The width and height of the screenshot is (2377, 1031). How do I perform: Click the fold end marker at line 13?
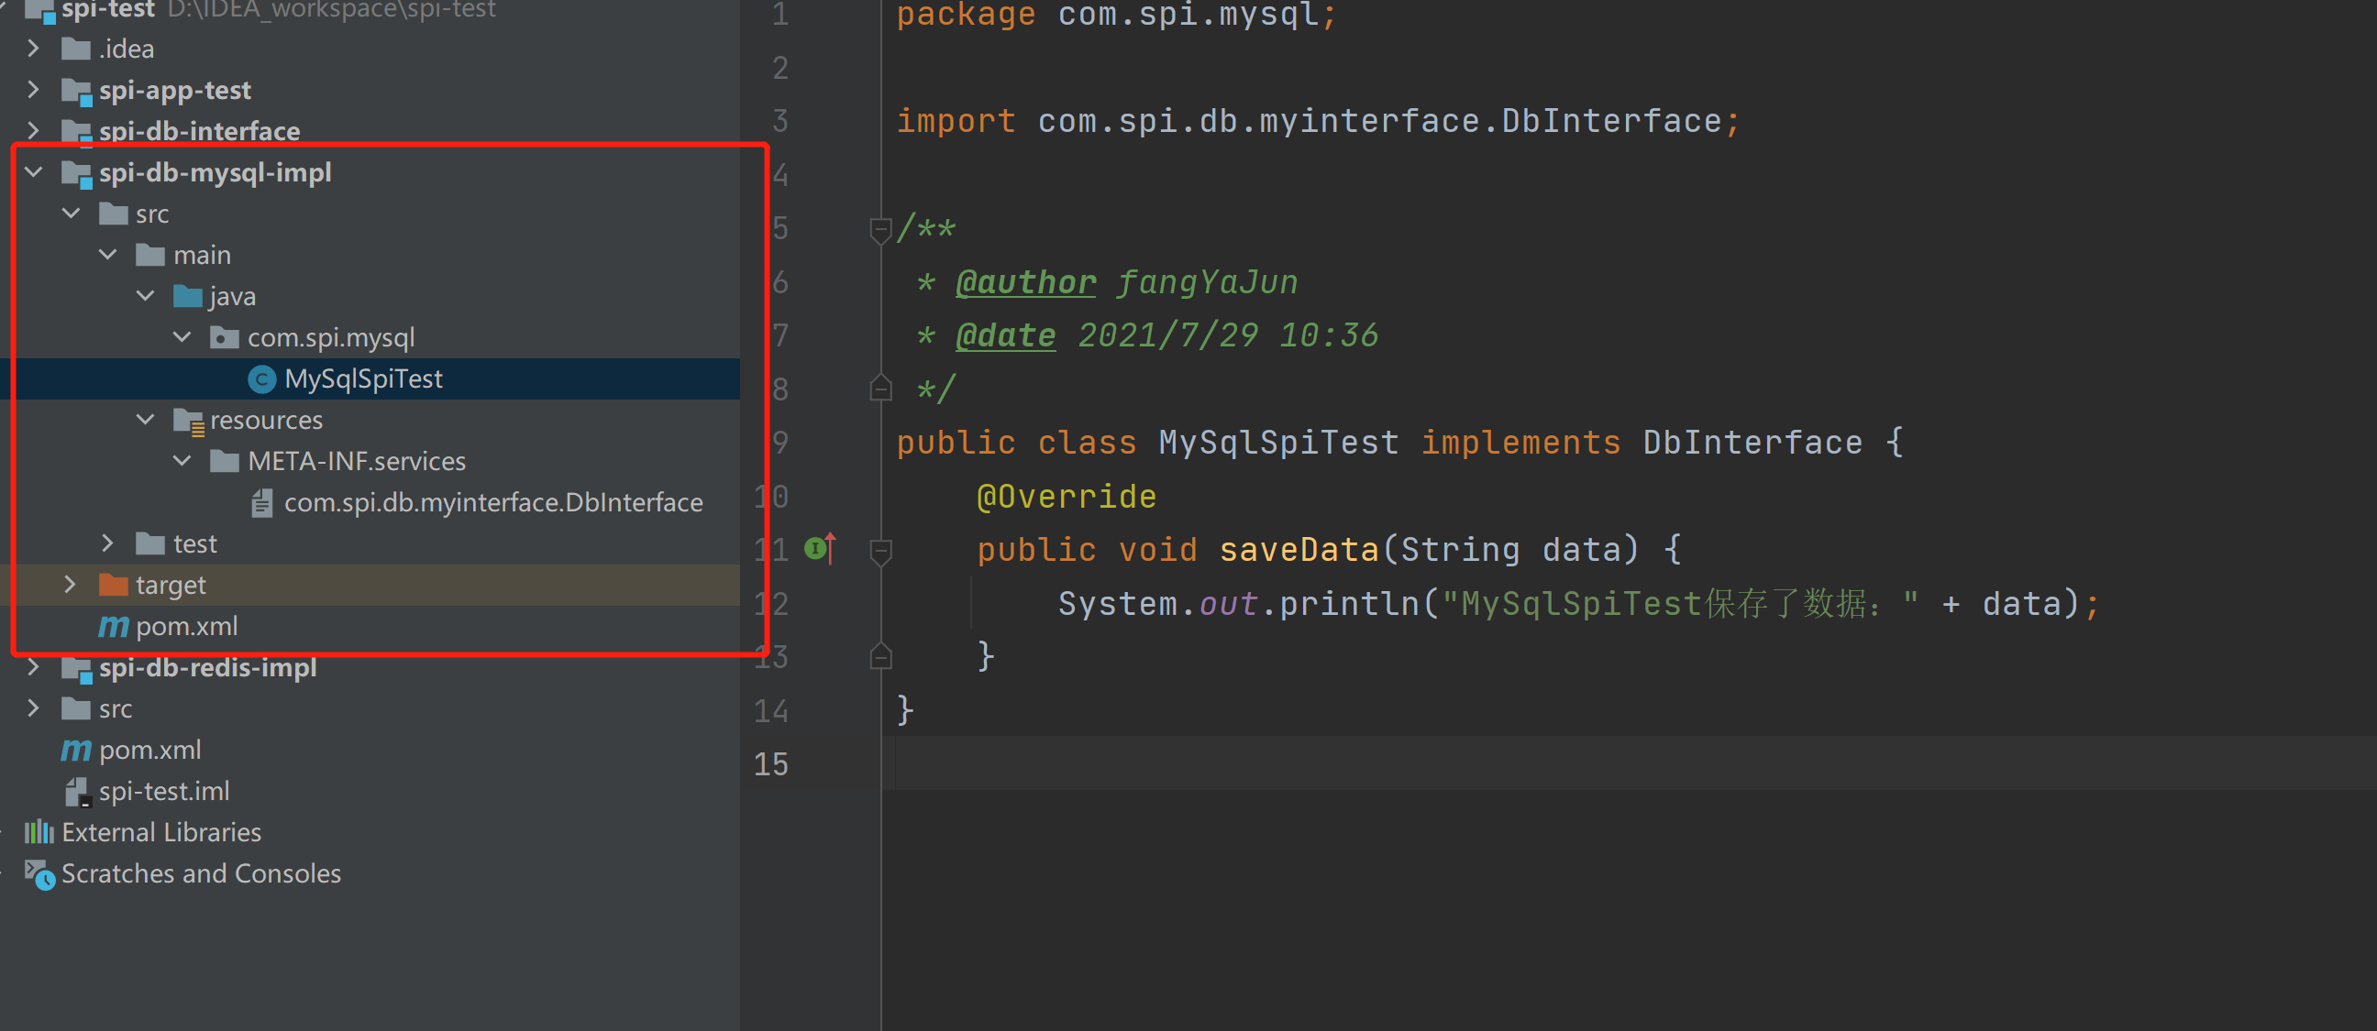(880, 656)
